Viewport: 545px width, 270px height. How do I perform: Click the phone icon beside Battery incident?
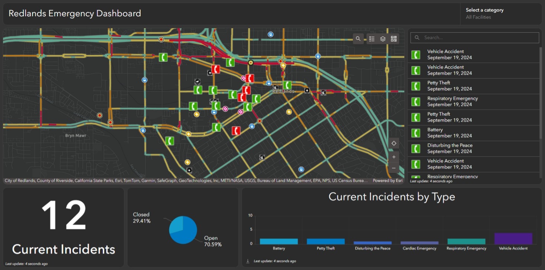pos(416,133)
